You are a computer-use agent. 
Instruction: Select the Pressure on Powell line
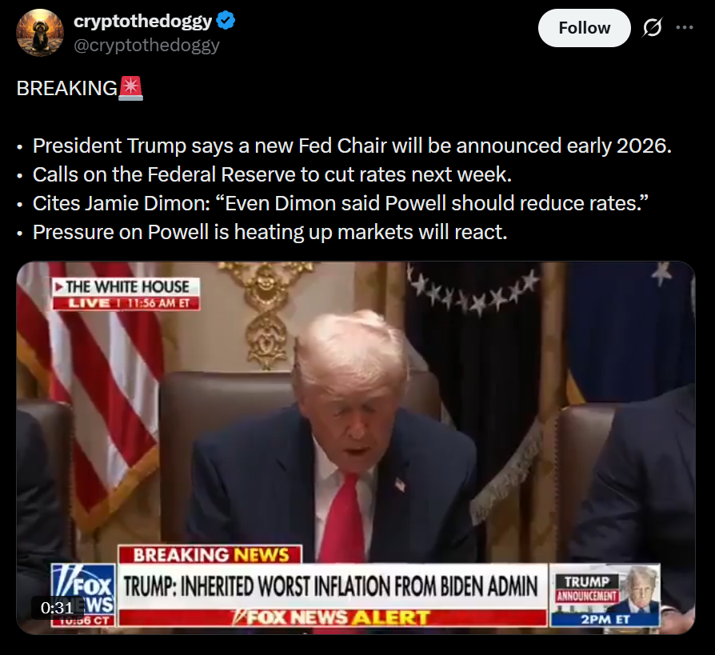[x=270, y=232]
